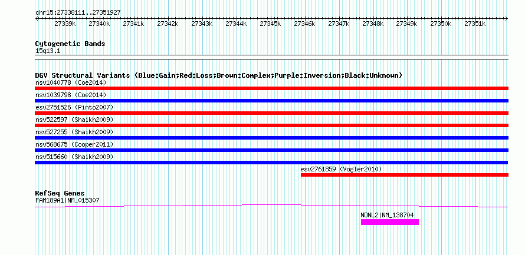Select the esv2751526 (Pinto2007) red bar
This screenshot has width=525, height=255.
point(271,113)
